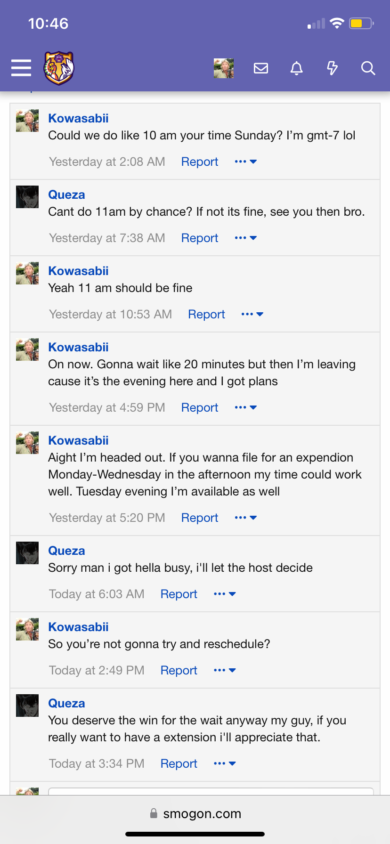390x844 pixels.
Task: Tap the smogon.com address bar
Action: [x=195, y=813]
